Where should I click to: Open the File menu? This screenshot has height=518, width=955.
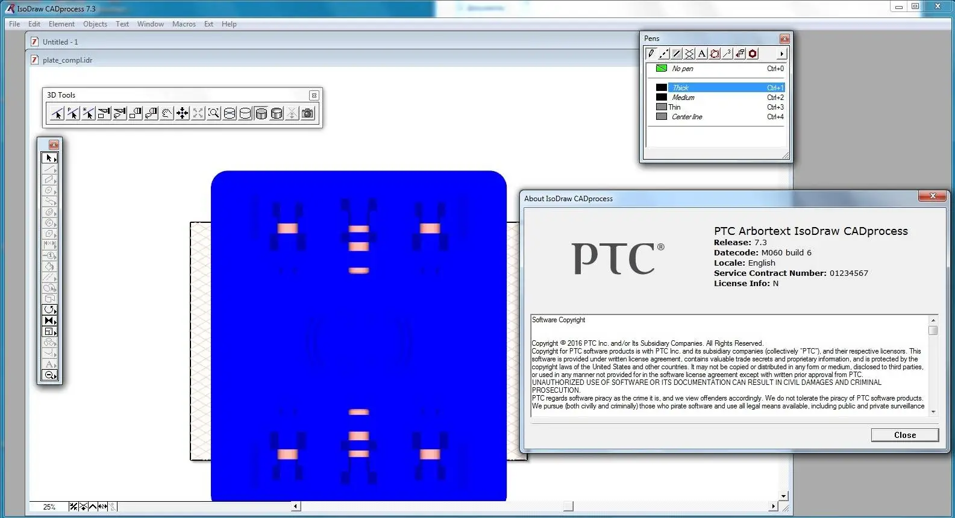[14, 24]
